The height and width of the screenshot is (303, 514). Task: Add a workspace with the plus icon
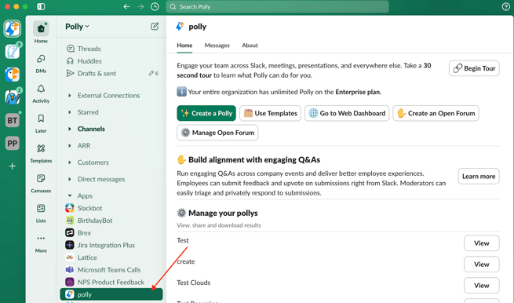click(13, 166)
